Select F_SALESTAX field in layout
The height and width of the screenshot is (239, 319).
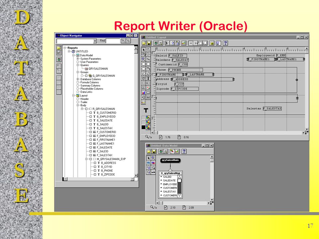(x=272, y=109)
